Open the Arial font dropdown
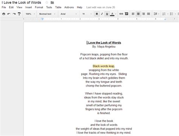Image resolution: width=179 pixels, height=136 pixels. tap(69, 14)
